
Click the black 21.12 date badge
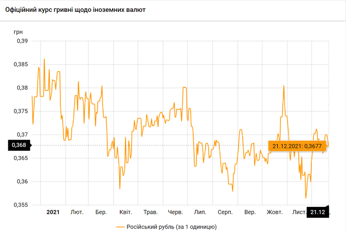[x=319, y=212]
